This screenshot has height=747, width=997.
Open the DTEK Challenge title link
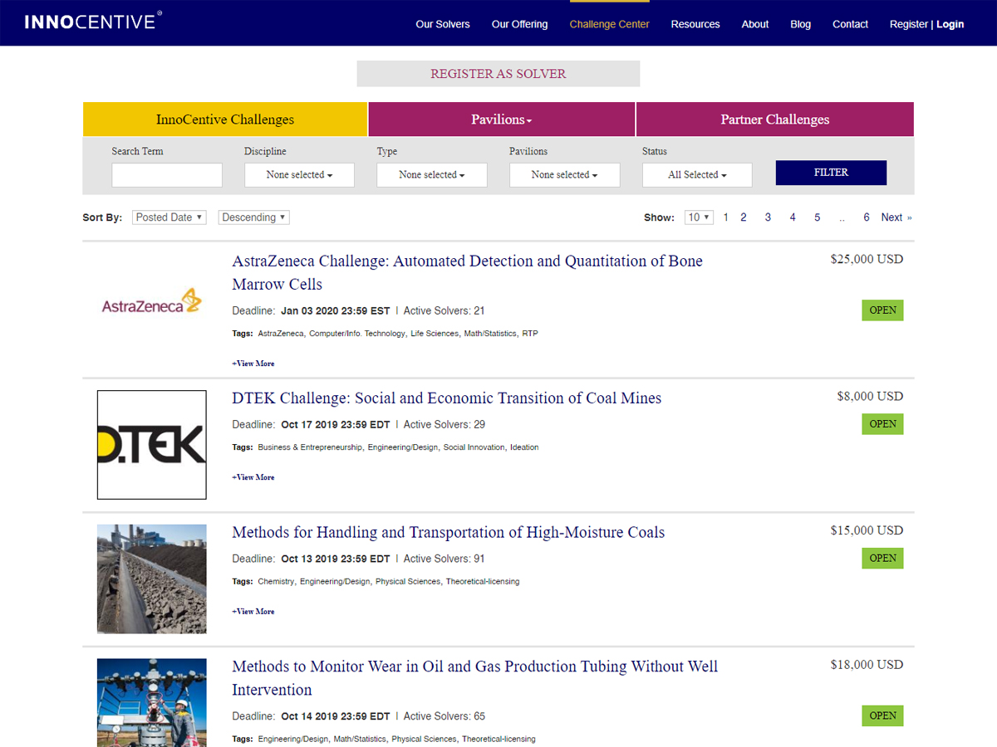[446, 398]
